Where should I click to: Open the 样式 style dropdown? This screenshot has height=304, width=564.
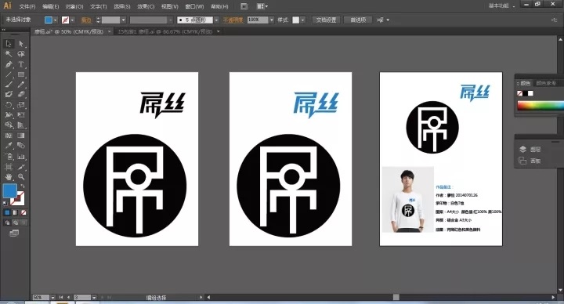tap(303, 20)
